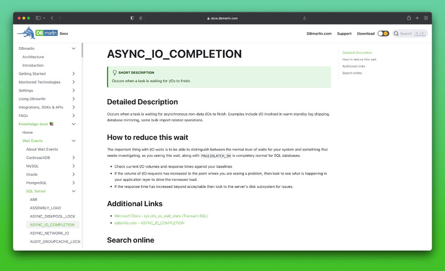Image resolution: width=445 pixels, height=271 pixels.
Task: Expand the PostgreSQL wait events list
Action: pyautogui.click(x=73, y=183)
